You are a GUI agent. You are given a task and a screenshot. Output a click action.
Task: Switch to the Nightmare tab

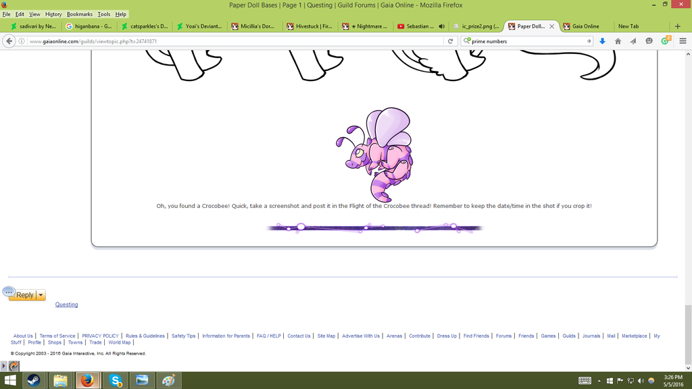coord(365,26)
